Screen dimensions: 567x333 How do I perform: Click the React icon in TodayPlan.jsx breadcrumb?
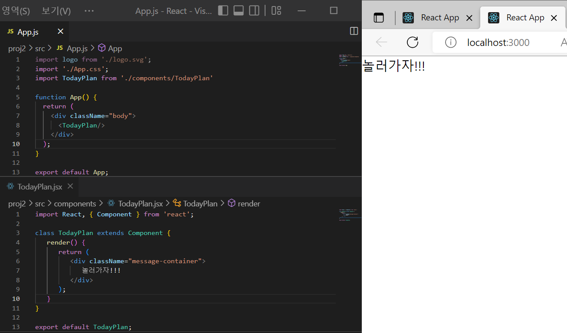click(111, 203)
